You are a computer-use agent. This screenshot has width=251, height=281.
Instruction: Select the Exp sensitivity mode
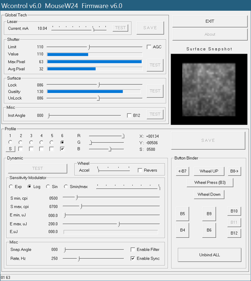click(11, 186)
